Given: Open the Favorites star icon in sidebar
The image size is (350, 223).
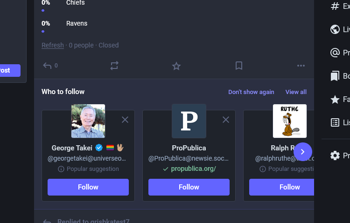Looking at the screenshot, I should pos(335,99).
